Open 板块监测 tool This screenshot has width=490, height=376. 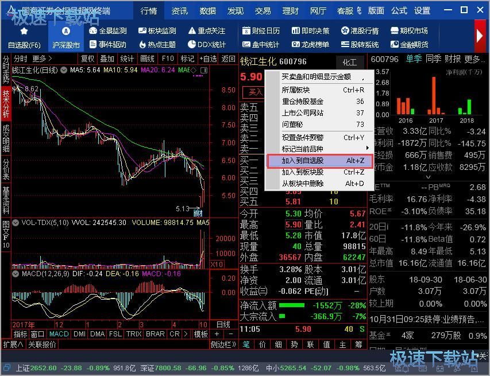pyautogui.click(x=157, y=30)
